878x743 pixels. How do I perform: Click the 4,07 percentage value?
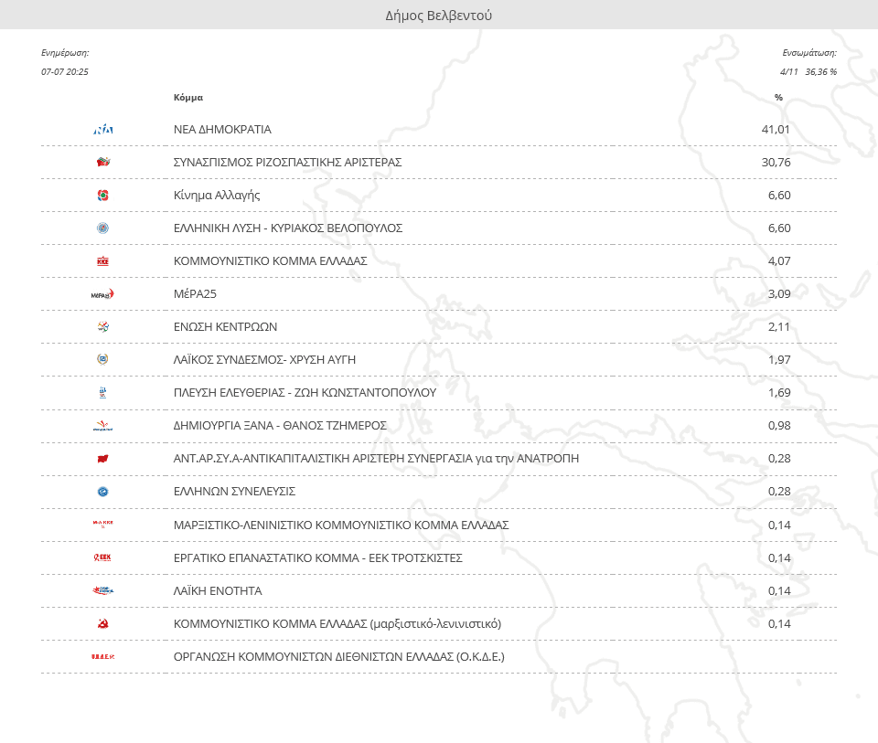click(779, 261)
